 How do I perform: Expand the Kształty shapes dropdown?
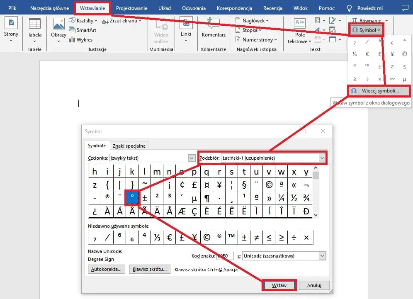pos(83,20)
